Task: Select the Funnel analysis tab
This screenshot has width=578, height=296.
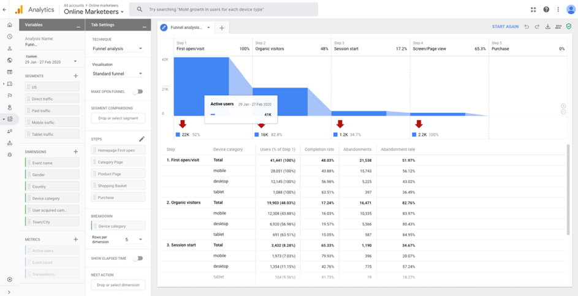Action: pos(186,28)
